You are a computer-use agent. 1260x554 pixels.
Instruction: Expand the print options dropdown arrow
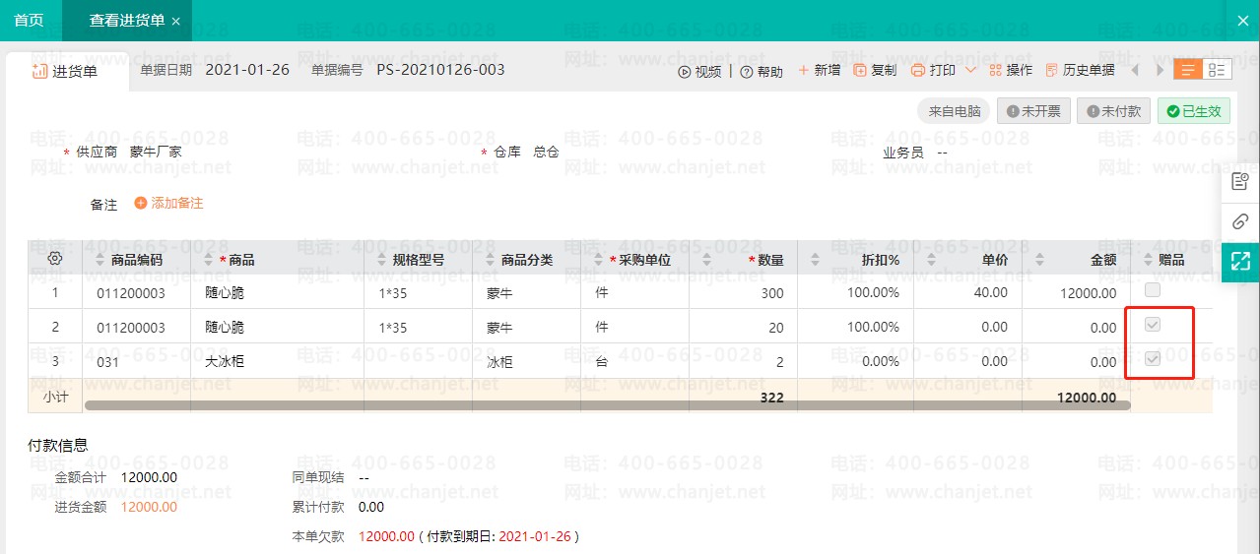tap(970, 71)
